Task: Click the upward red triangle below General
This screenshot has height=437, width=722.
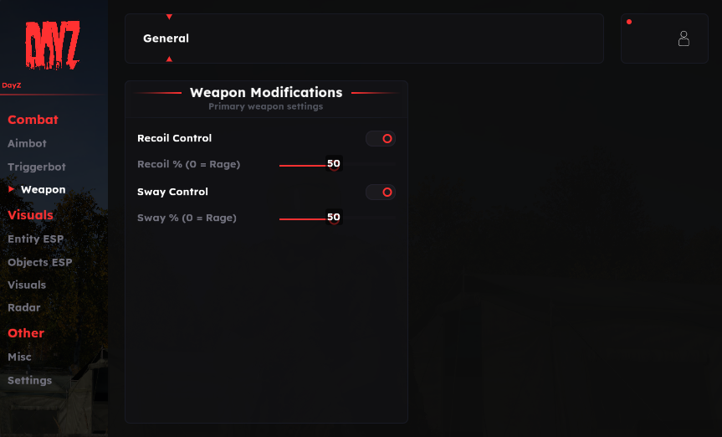Action: [x=170, y=59]
